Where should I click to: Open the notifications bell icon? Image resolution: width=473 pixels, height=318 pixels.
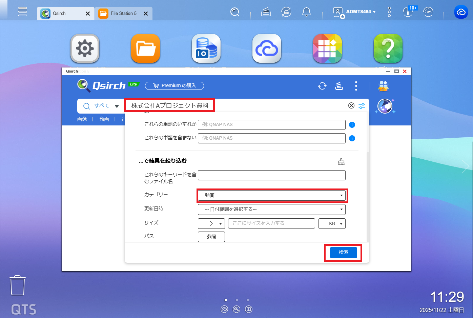[306, 12]
